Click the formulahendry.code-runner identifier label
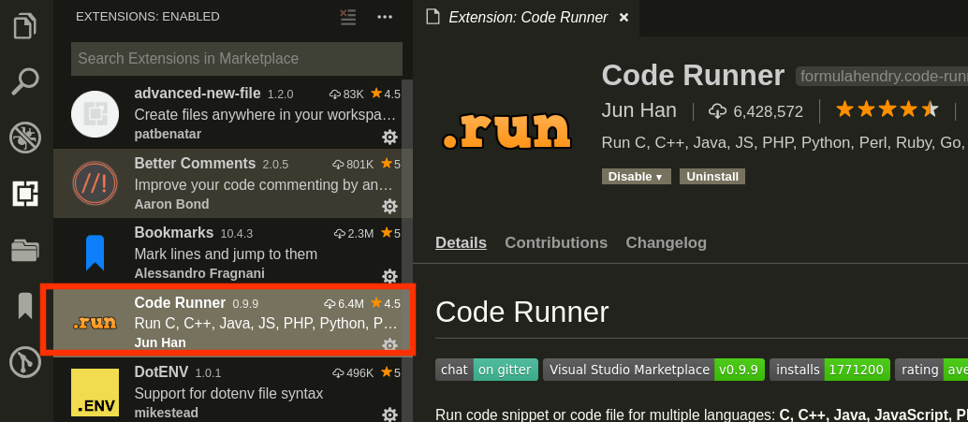Screen dimensions: 968x422 pyautogui.click(x=882, y=77)
